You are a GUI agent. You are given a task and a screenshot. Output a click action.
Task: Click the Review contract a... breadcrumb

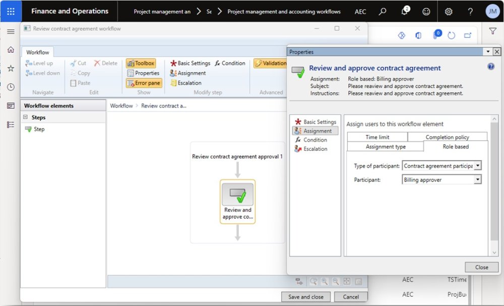164,106
